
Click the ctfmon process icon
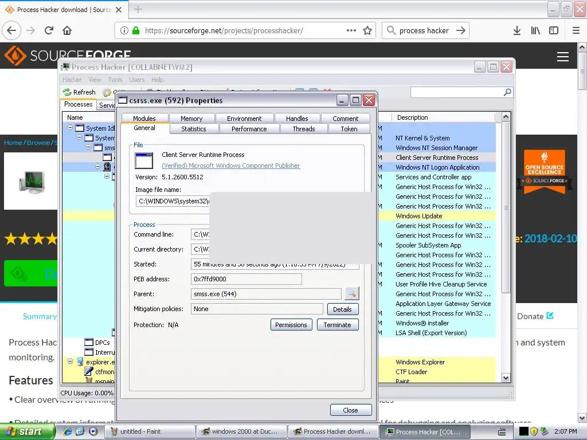(89, 371)
